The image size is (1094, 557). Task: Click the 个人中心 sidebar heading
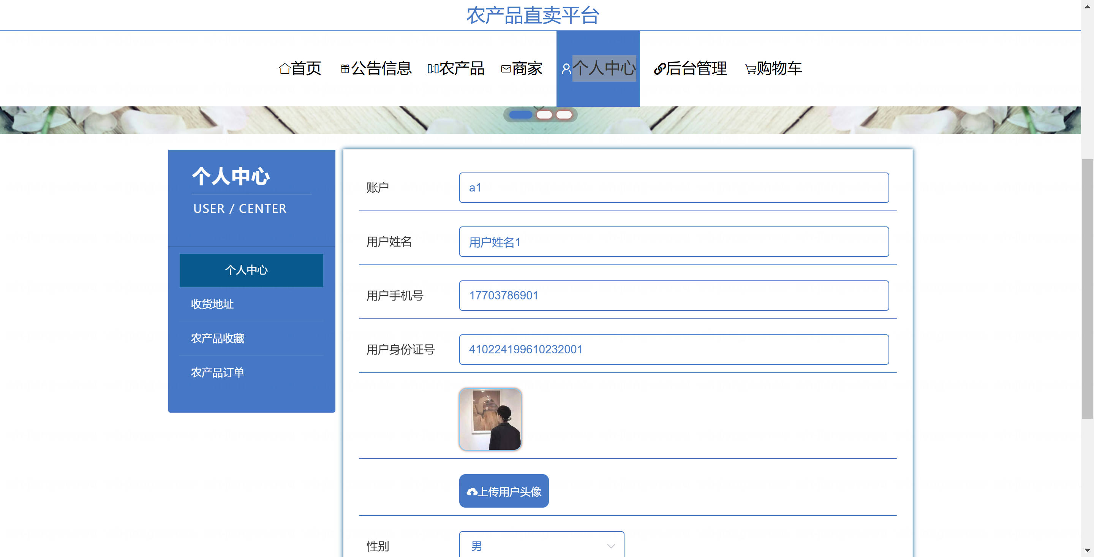pyautogui.click(x=231, y=176)
